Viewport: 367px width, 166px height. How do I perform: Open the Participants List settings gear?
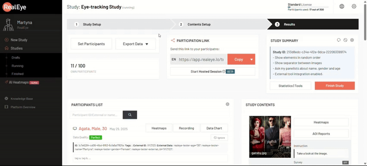pos(227,104)
